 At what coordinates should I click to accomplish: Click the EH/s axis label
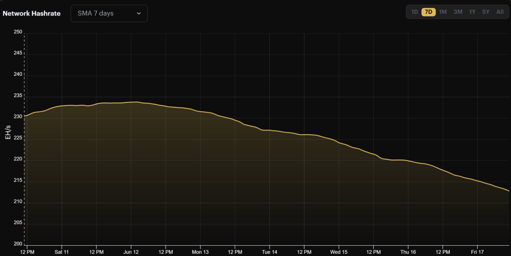pos(8,132)
